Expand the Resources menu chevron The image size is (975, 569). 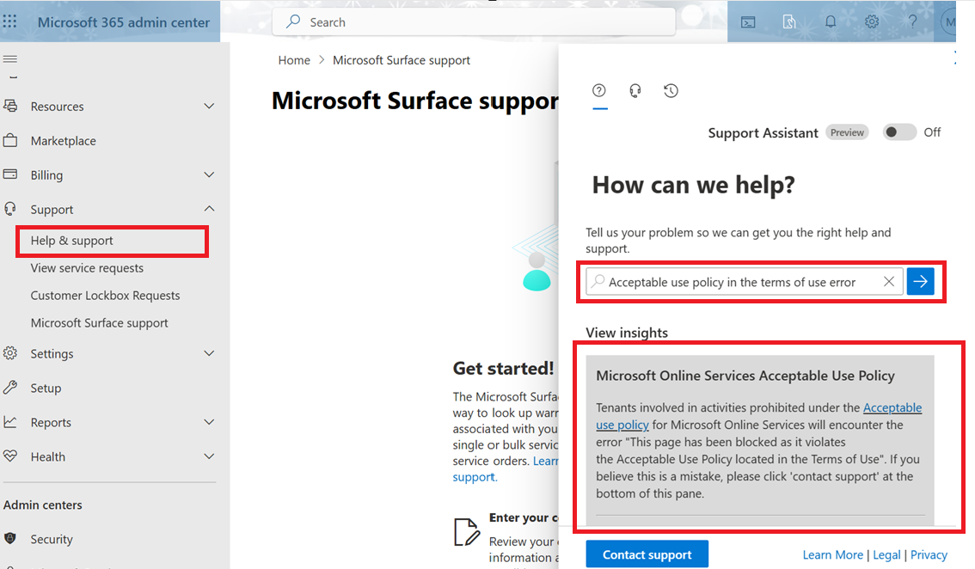209,107
